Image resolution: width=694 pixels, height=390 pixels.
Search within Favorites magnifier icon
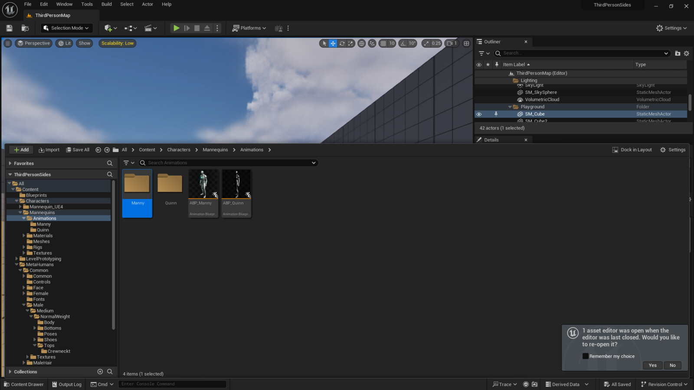[110, 163]
